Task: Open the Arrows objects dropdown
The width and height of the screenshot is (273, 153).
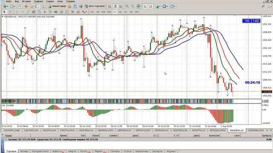Action: point(84,12)
